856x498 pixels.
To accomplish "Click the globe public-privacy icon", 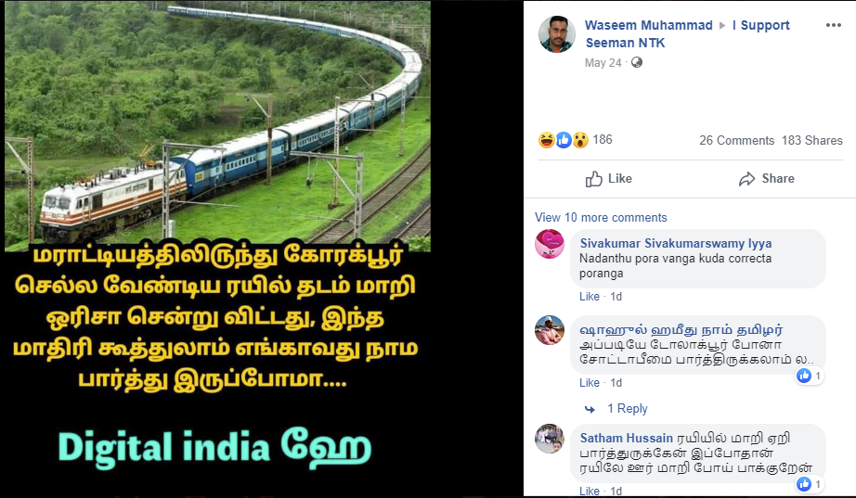I will pyautogui.click(x=637, y=63).
